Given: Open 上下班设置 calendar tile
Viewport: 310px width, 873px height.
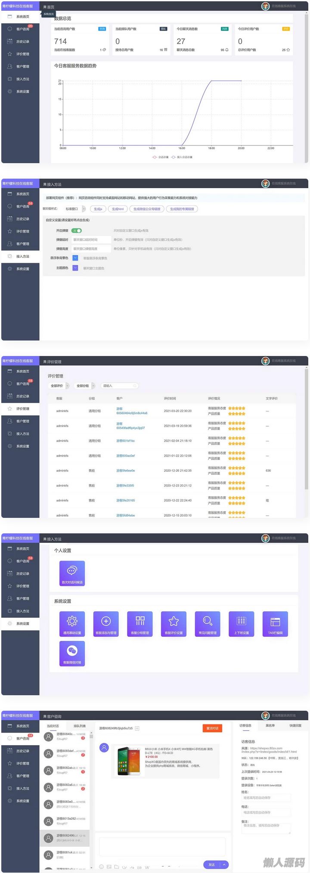Looking at the screenshot, I should [x=242, y=624].
